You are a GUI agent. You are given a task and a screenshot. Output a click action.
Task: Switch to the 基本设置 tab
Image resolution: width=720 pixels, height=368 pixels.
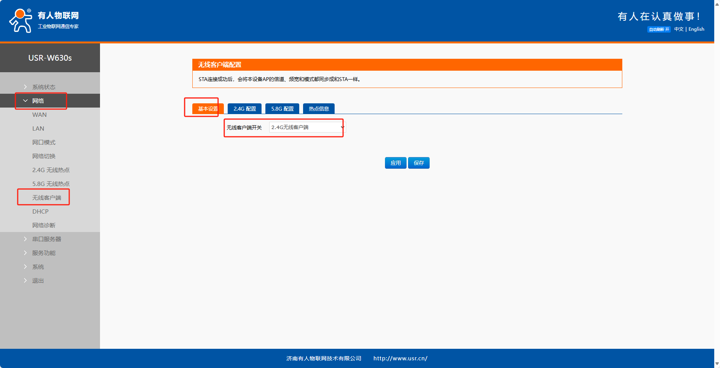208,109
